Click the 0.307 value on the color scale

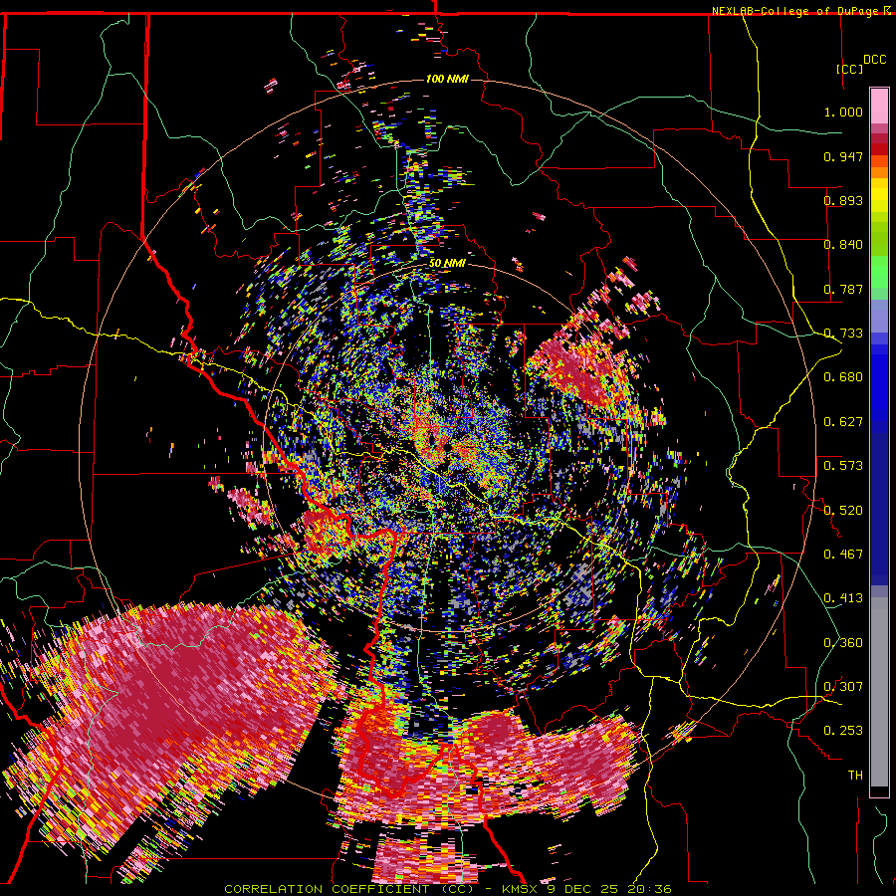tap(843, 687)
